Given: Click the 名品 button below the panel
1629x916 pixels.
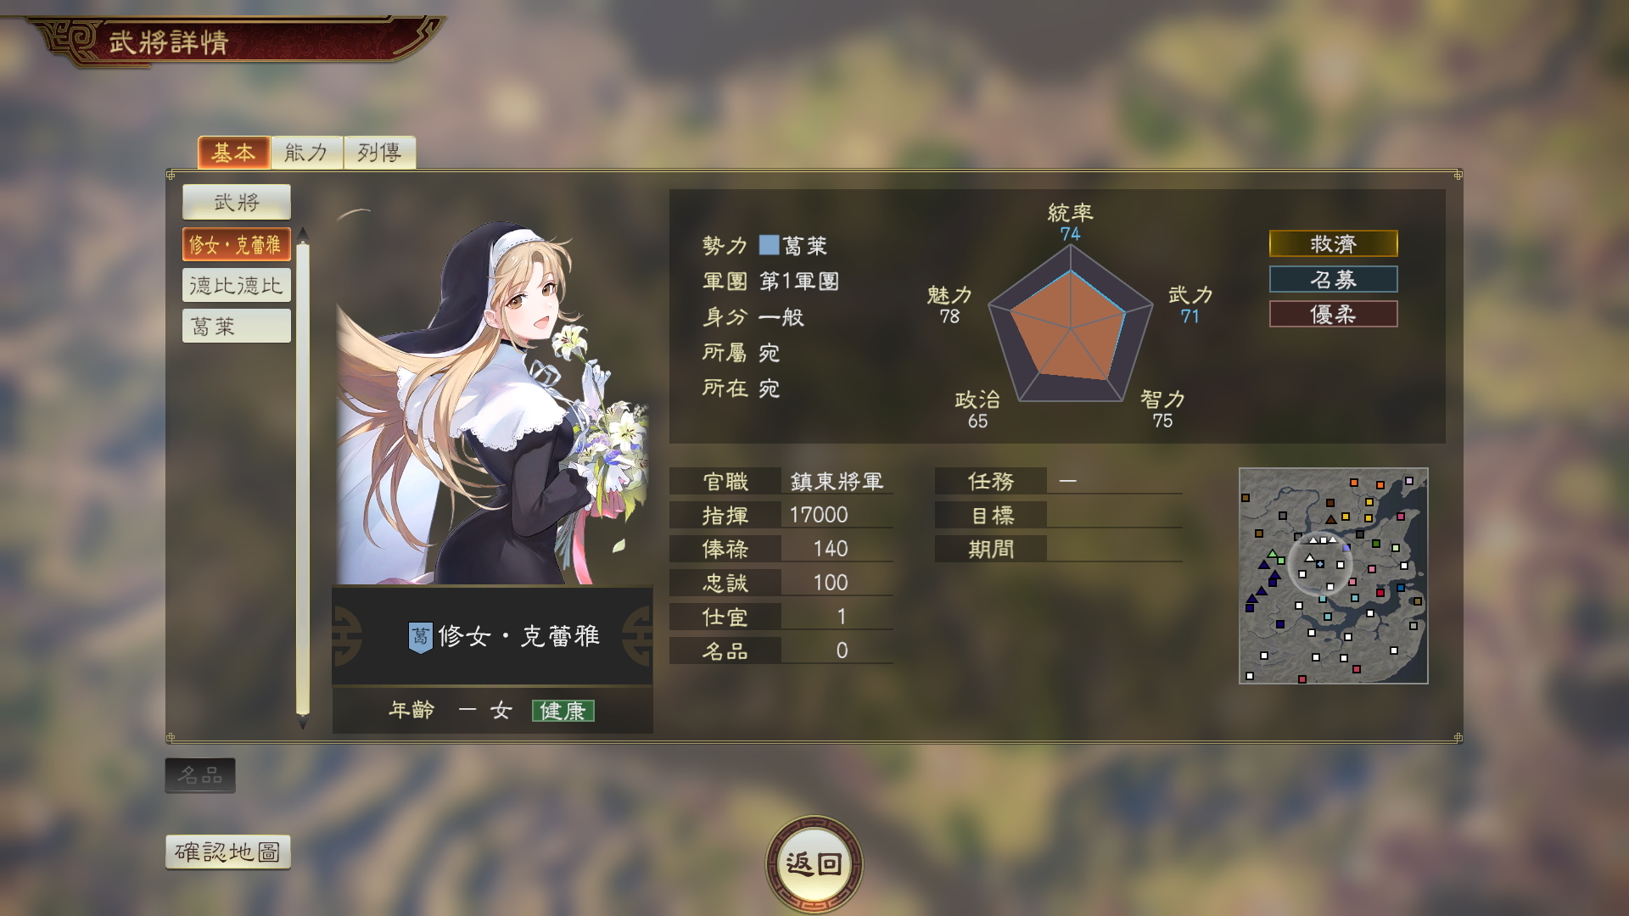Looking at the screenshot, I should pyautogui.click(x=200, y=775).
